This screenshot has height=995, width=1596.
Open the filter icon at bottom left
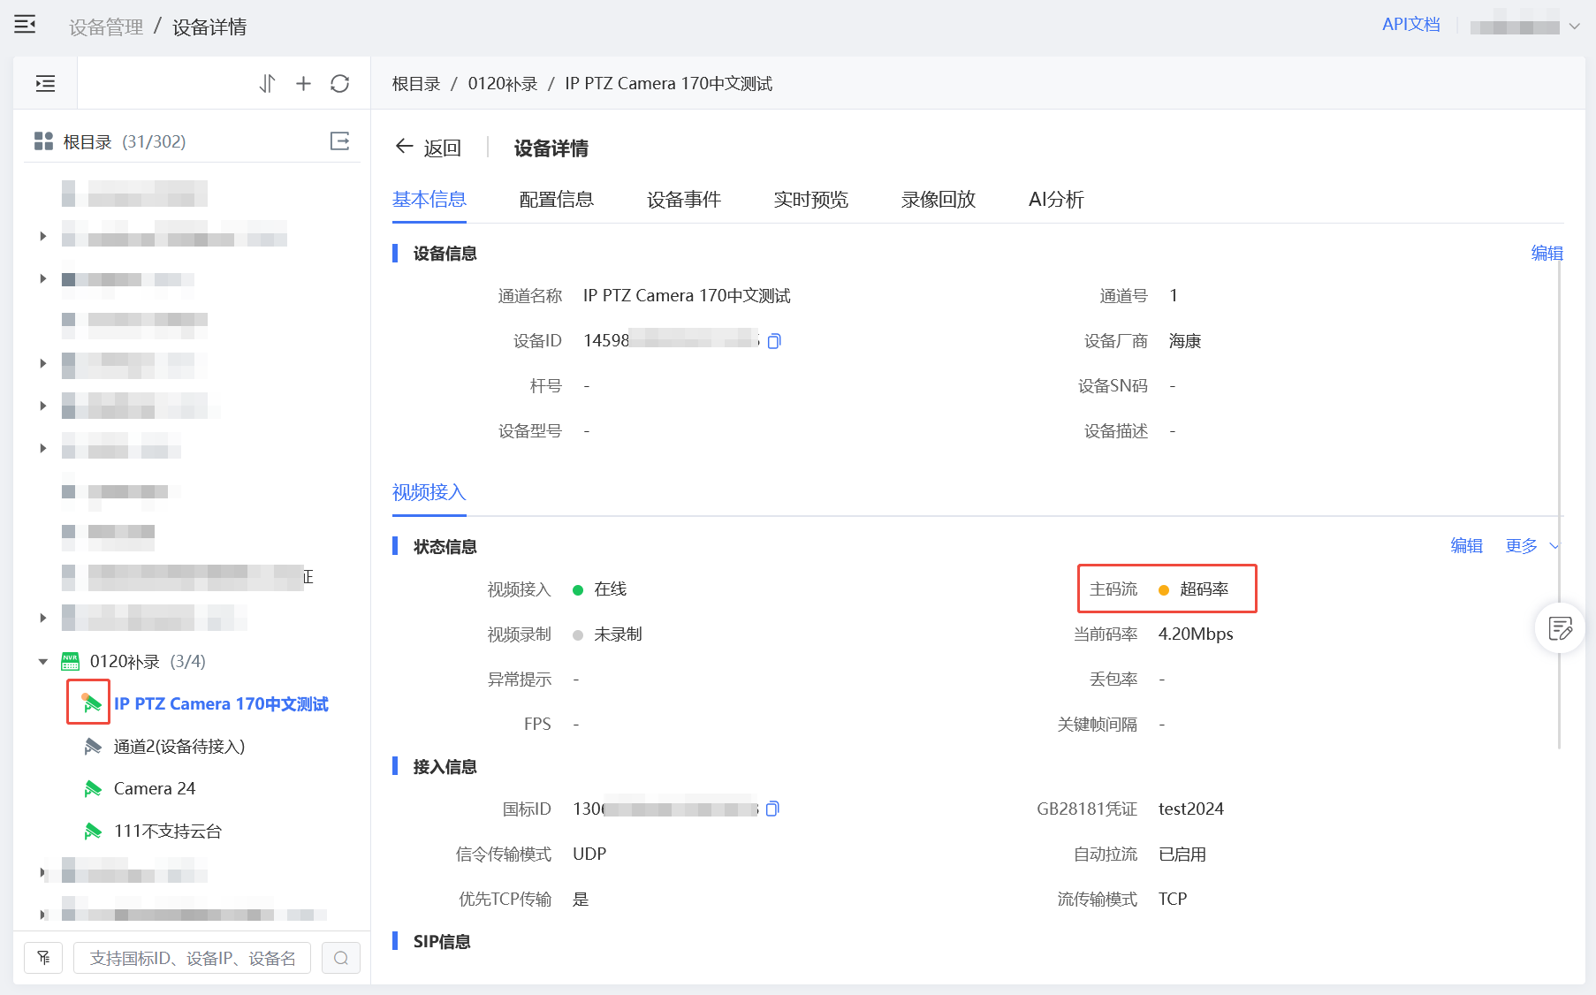tap(43, 958)
